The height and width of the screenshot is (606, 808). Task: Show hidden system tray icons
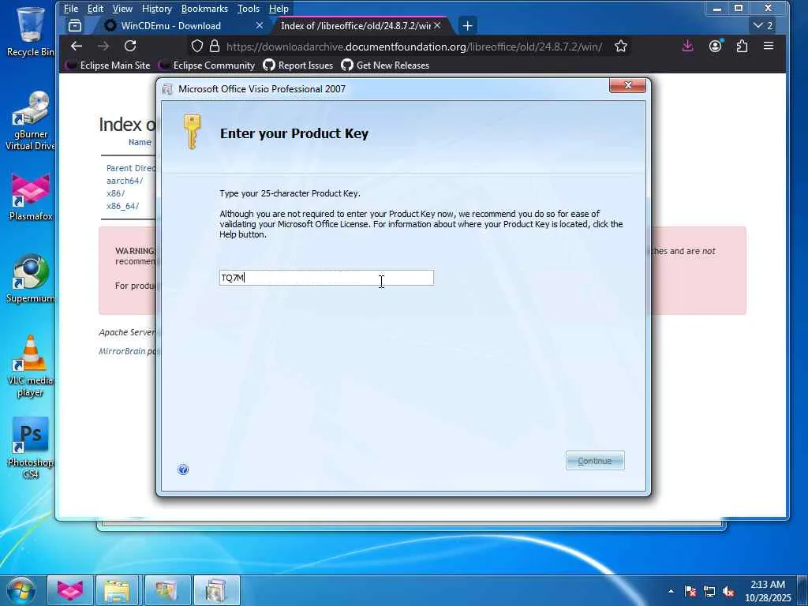pos(671,591)
